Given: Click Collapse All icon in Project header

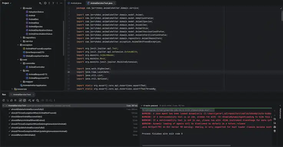Looking at the screenshot, I should click(x=53, y=3).
